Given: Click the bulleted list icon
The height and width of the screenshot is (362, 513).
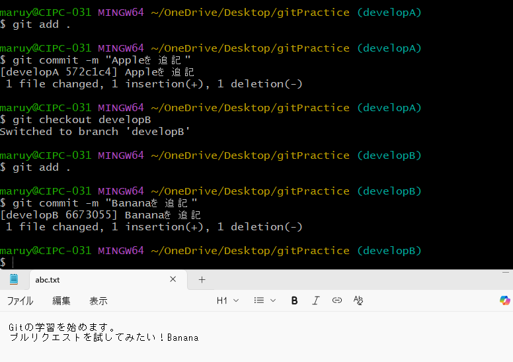Looking at the screenshot, I should 259,300.
